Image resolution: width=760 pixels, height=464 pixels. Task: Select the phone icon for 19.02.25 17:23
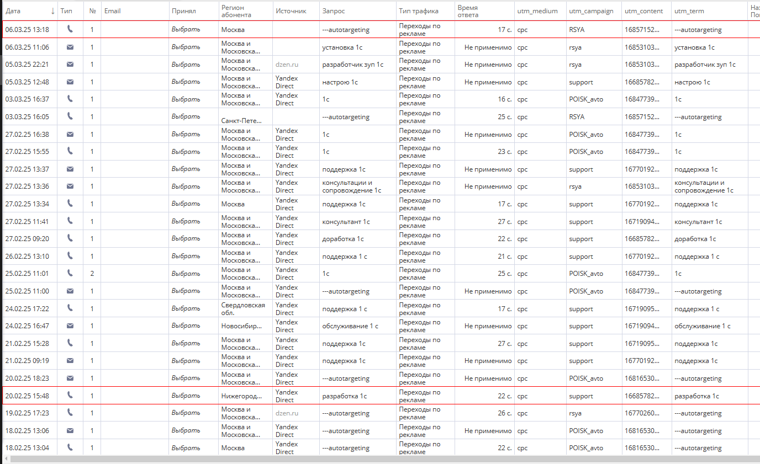click(70, 413)
